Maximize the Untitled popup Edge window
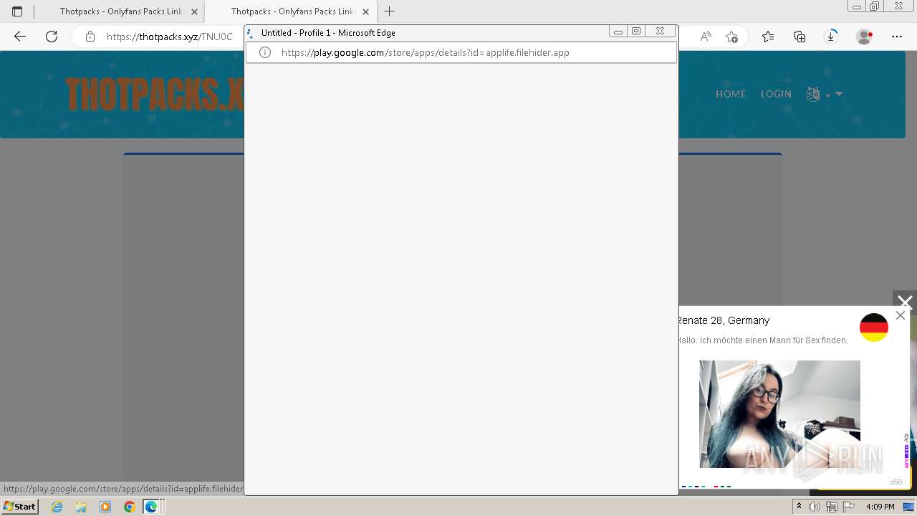Image resolution: width=917 pixels, height=516 pixels. tap(636, 32)
